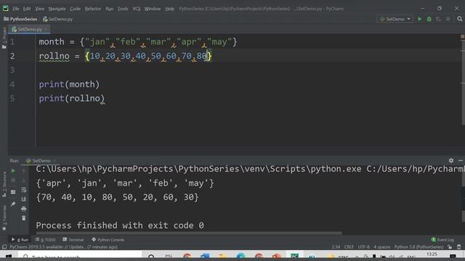The height and width of the screenshot is (261, 465).
Task: Click the read-only lock status icon
Action: 450,246
